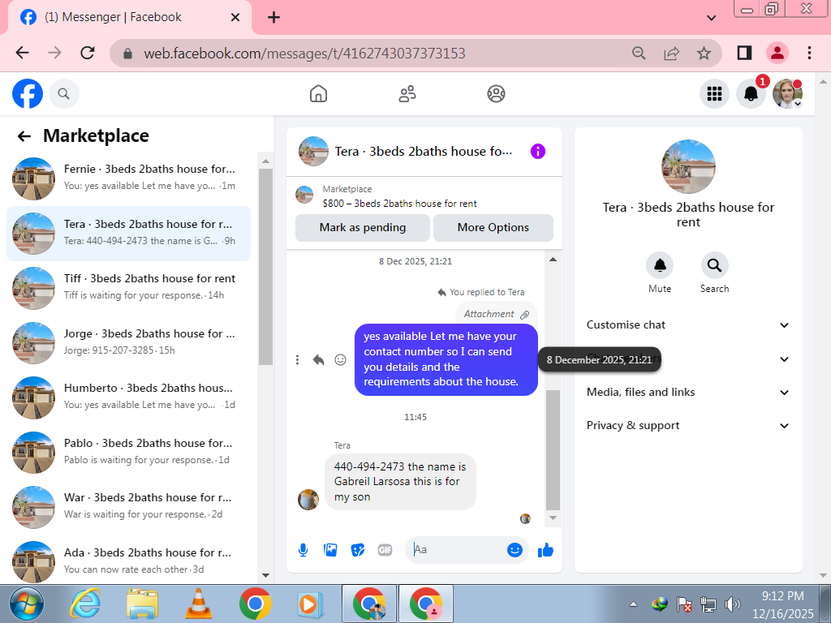The image size is (831, 623).
Task: Click chat thread scrollbar thumb
Action: pos(553,450)
